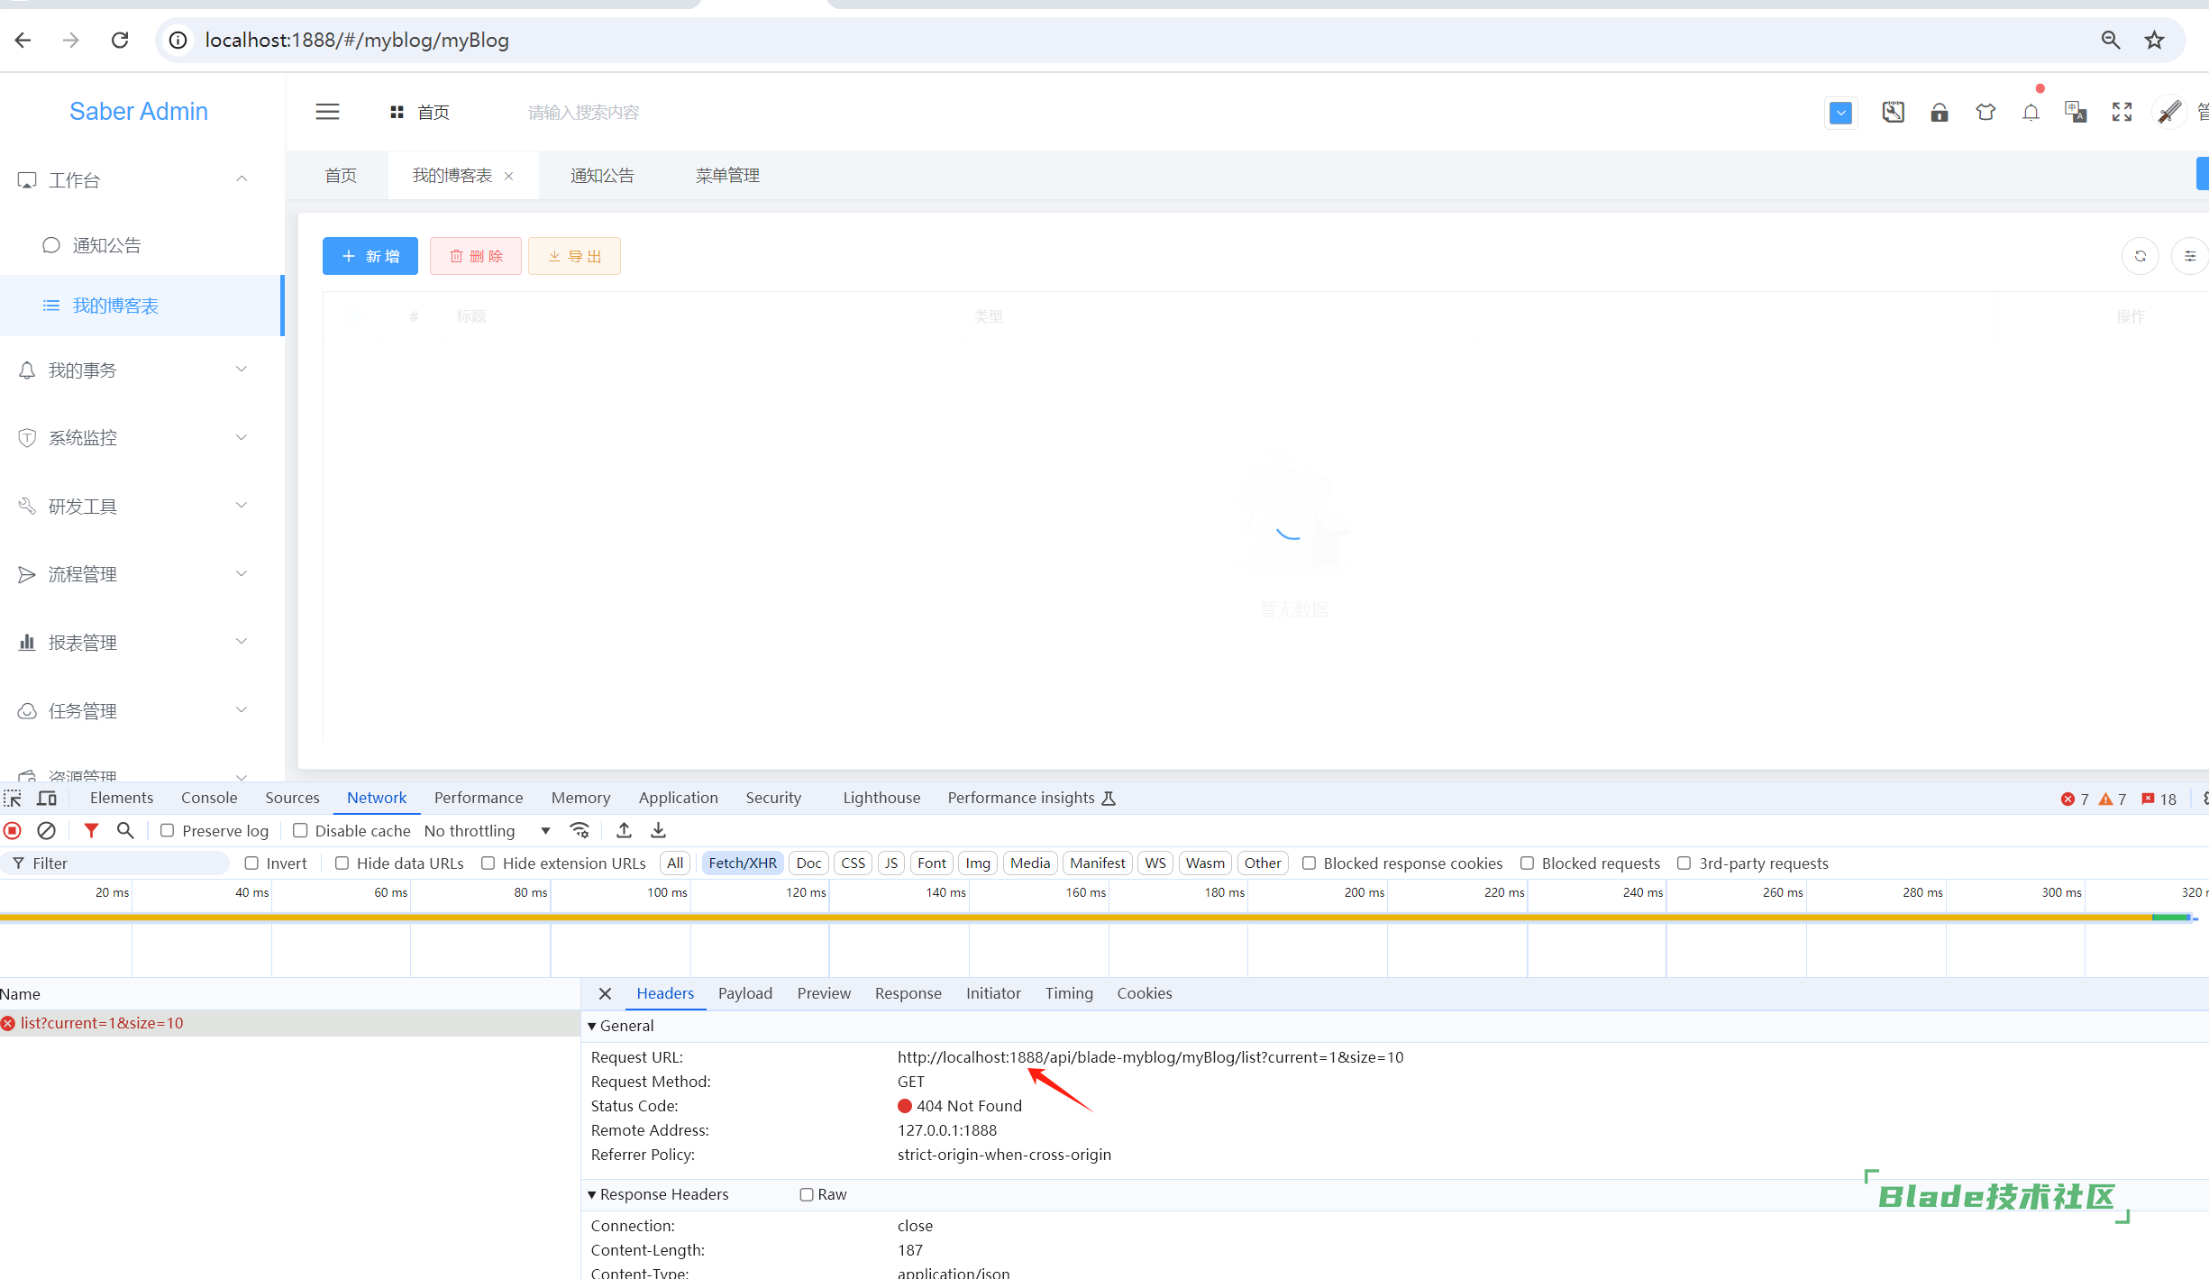Switch to the 菜单管理 page tab
The height and width of the screenshot is (1279, 2209).
727,175
